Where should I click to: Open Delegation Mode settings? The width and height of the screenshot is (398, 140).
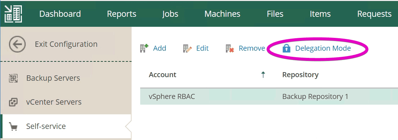(323, 48)
